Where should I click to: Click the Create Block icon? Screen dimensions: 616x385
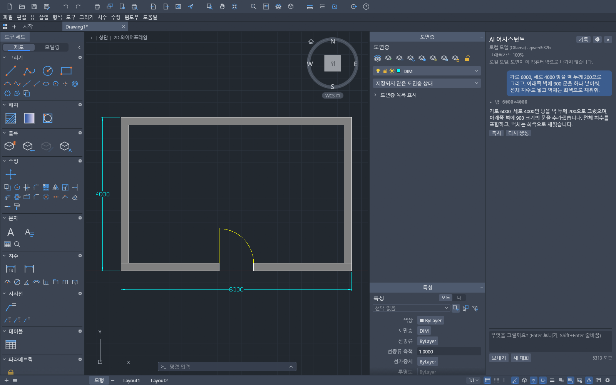click(x=10, y=146)
